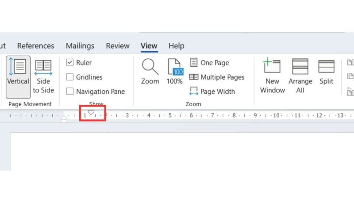Viewport: 354px width, 199px height.
Task: Reset zoom to 100%
Action: click(175, 71)
